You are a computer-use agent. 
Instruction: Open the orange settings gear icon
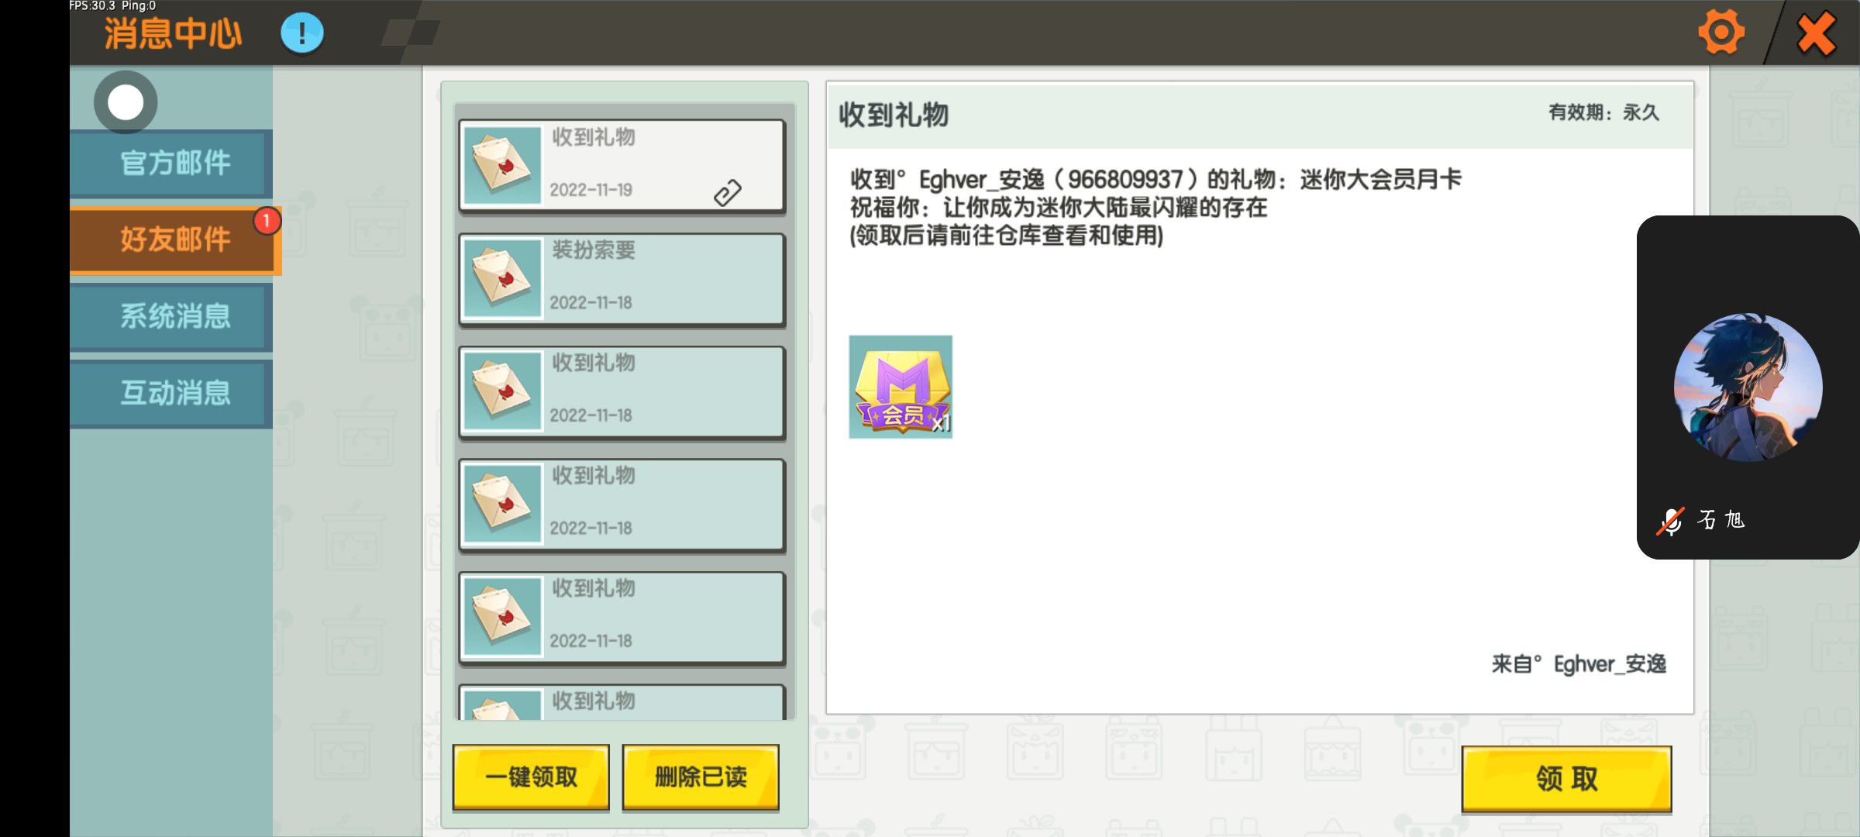pos(1720,33)
